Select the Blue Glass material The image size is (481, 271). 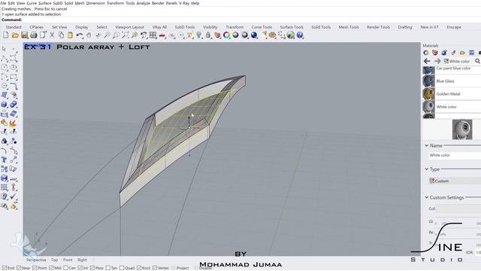click(x=452, y=81)
